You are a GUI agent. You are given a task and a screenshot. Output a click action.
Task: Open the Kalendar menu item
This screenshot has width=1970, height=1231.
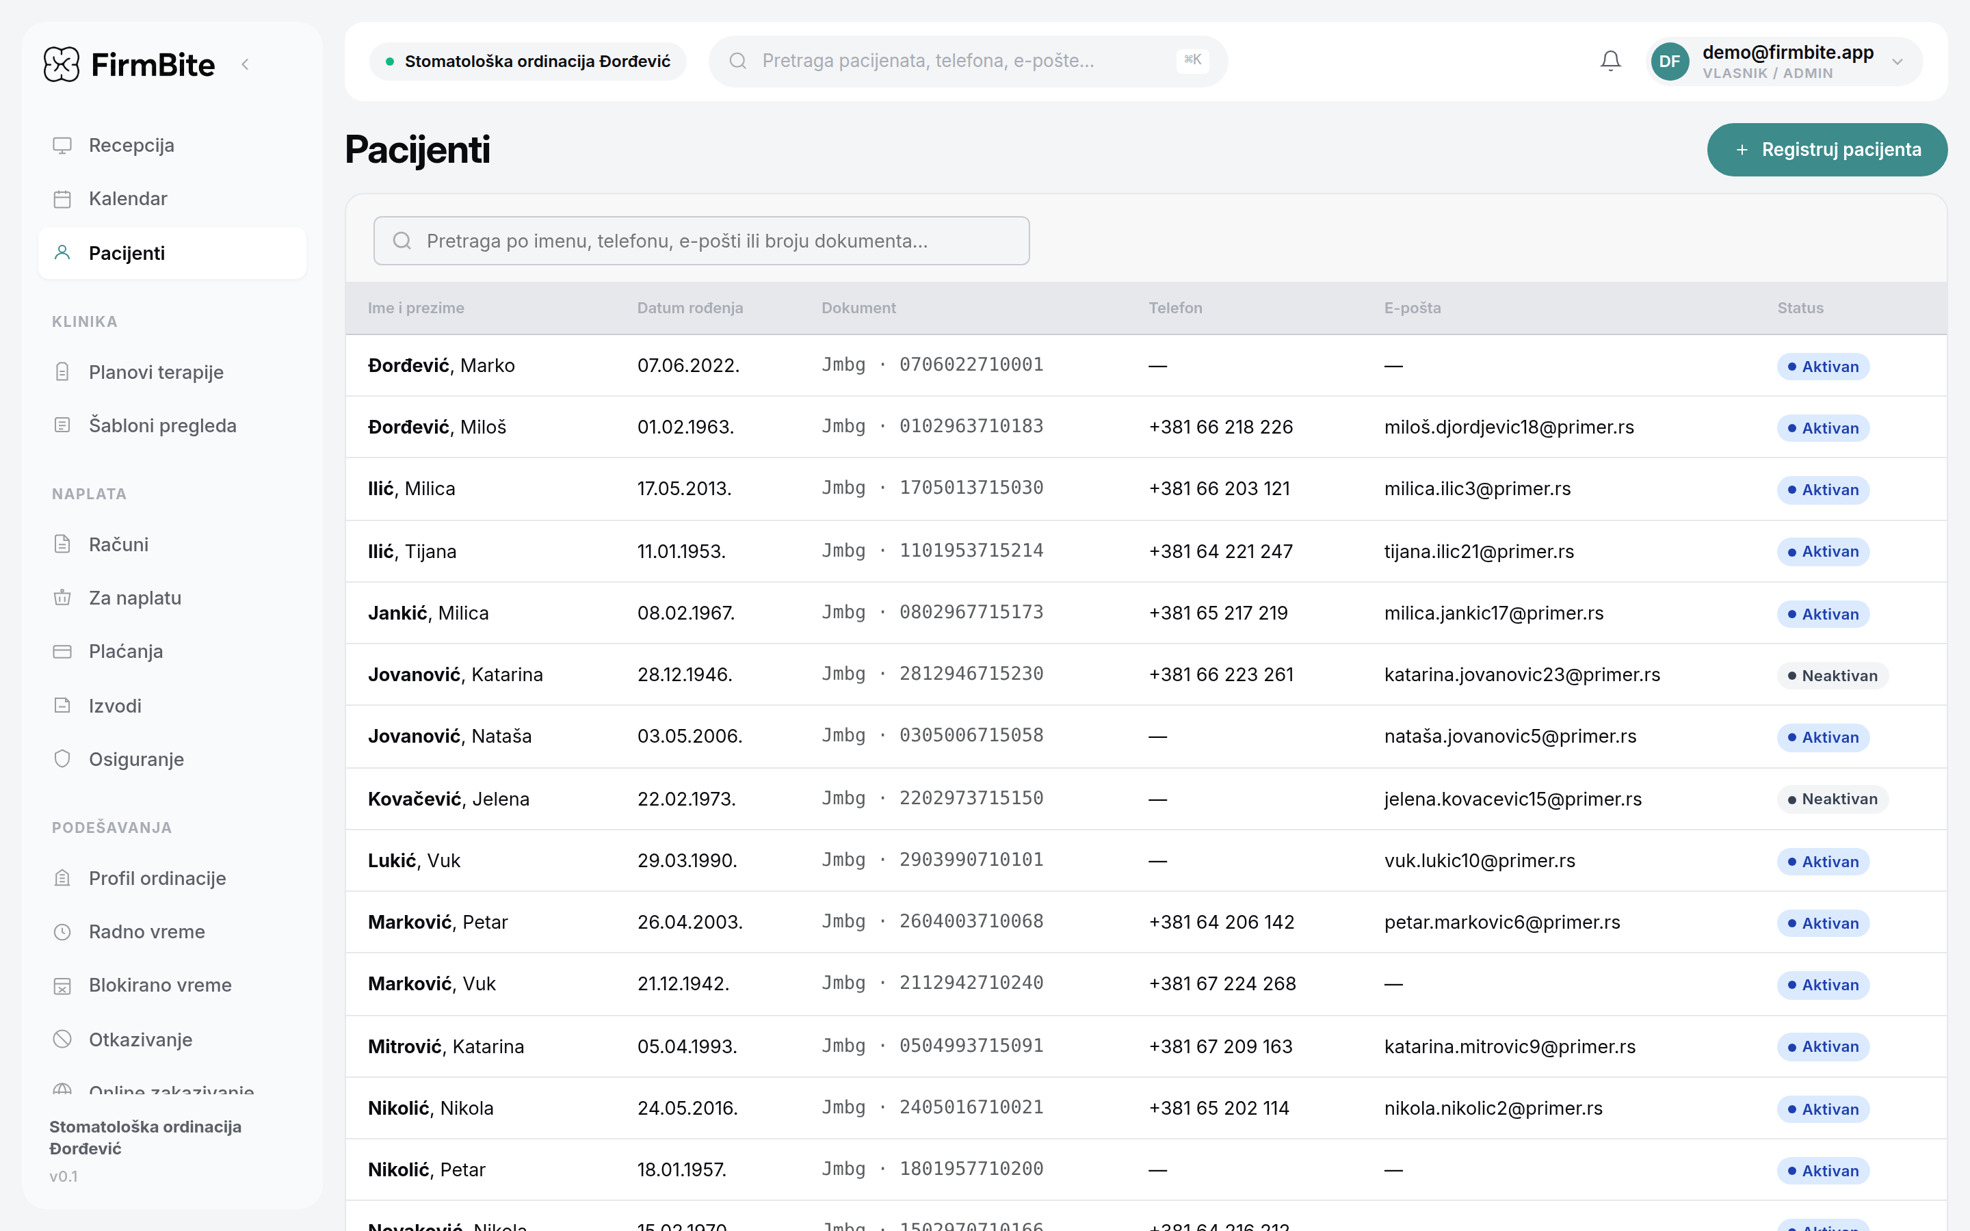[172, 198]
